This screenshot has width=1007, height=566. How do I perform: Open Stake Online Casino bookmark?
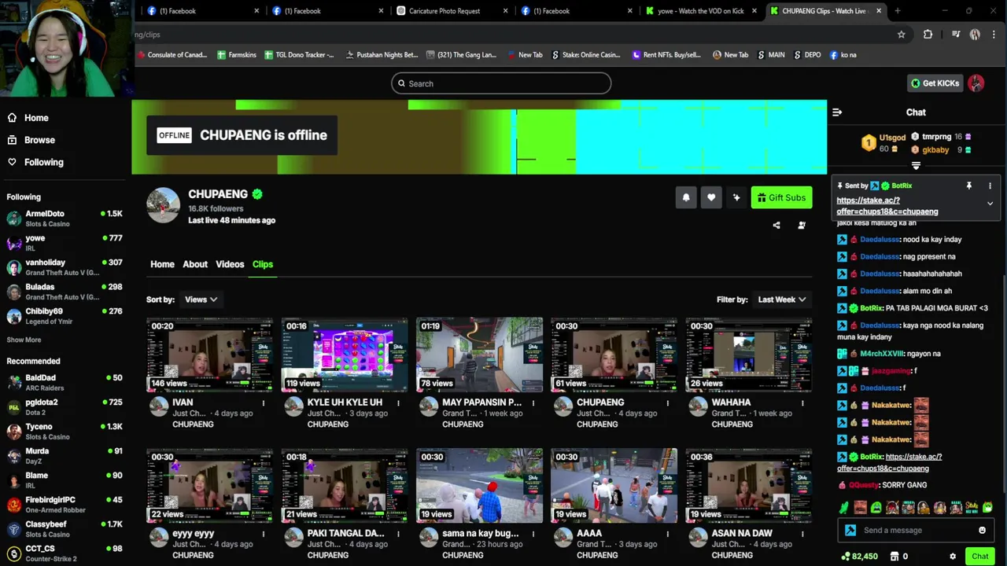click(x=586, y=55)
